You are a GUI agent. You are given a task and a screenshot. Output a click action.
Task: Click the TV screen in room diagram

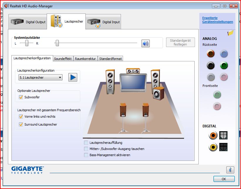(133, 83)
